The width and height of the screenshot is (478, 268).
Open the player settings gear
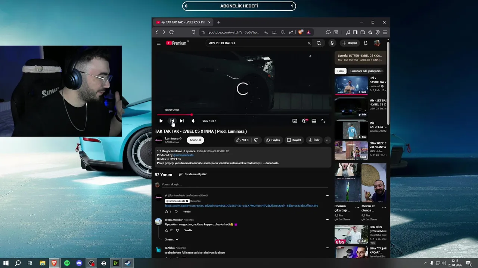point(304,121)
